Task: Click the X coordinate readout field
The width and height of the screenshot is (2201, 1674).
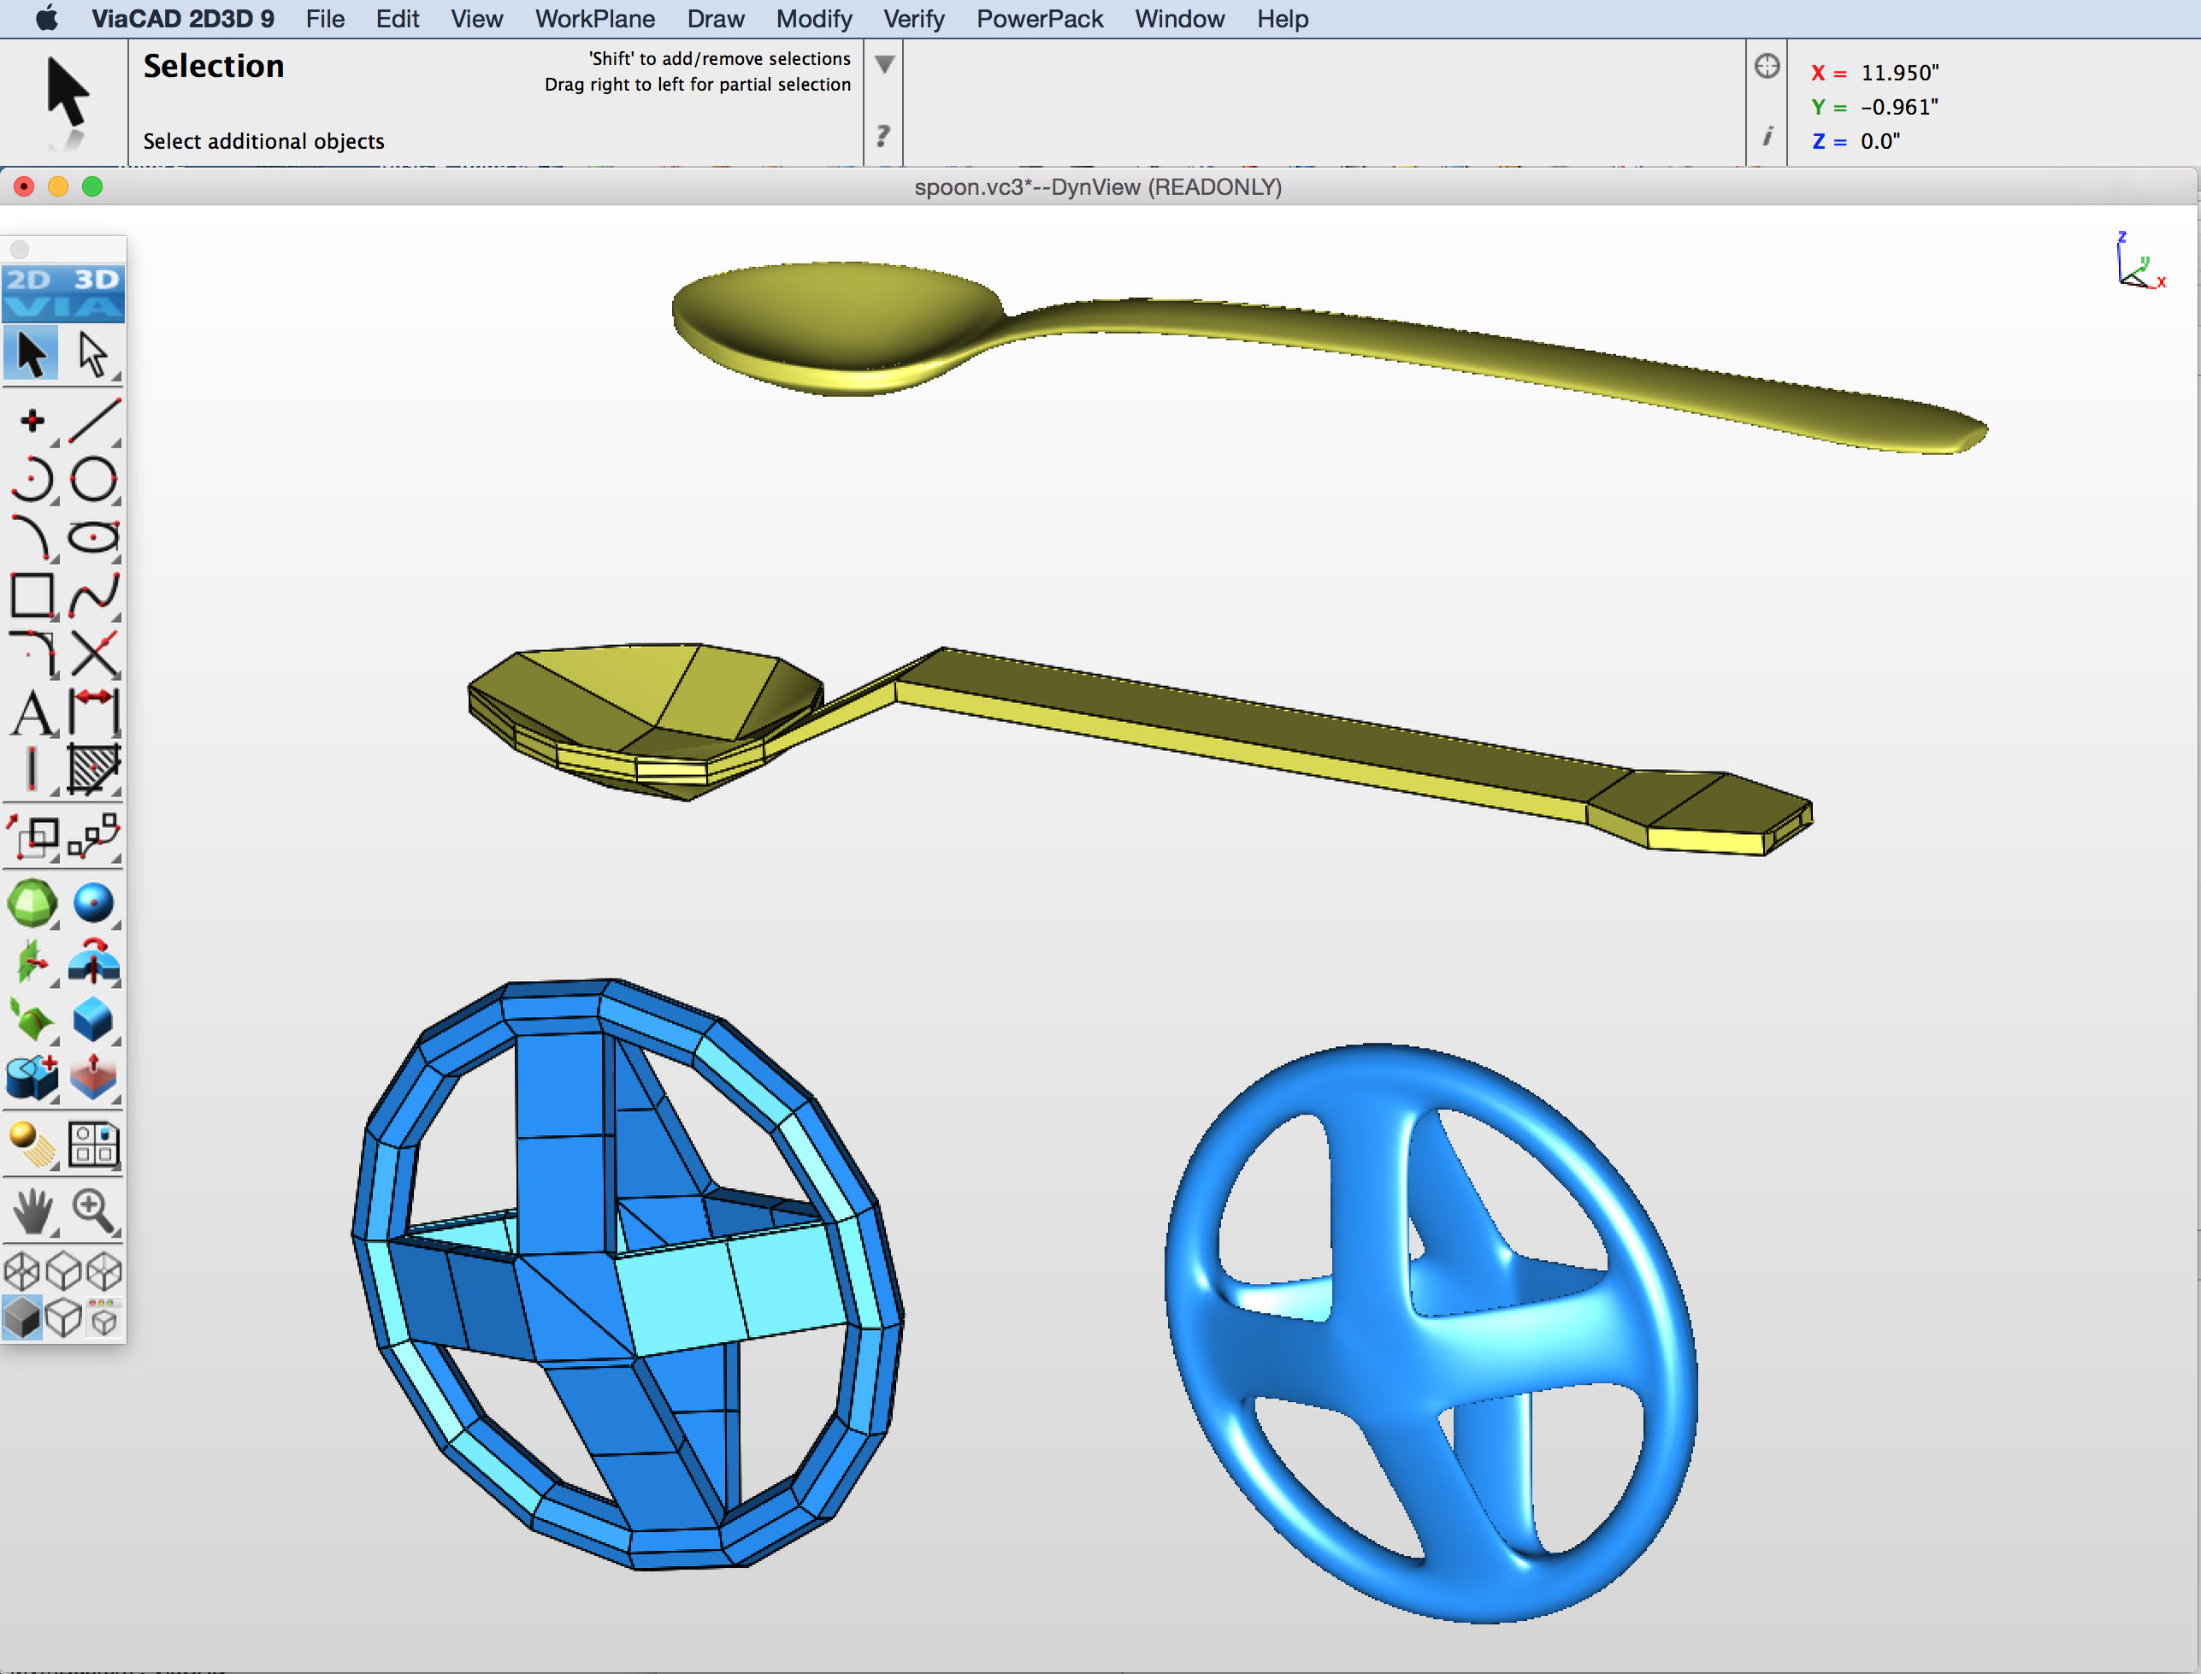Action: (x=1882, y=72)
